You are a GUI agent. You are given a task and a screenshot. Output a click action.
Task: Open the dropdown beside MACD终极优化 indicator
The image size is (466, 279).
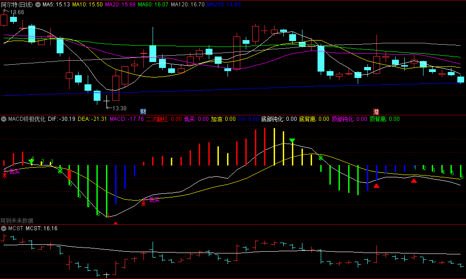(x=4, y=119)
